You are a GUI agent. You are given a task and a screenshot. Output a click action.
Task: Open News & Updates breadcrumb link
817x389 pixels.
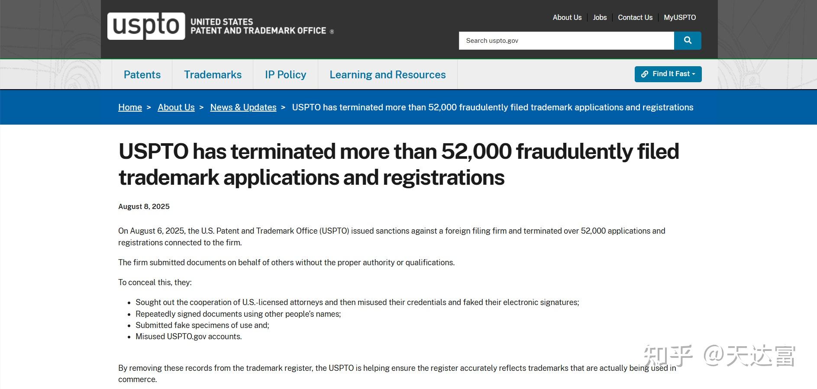pyautogui.click(x=243, y=107)
